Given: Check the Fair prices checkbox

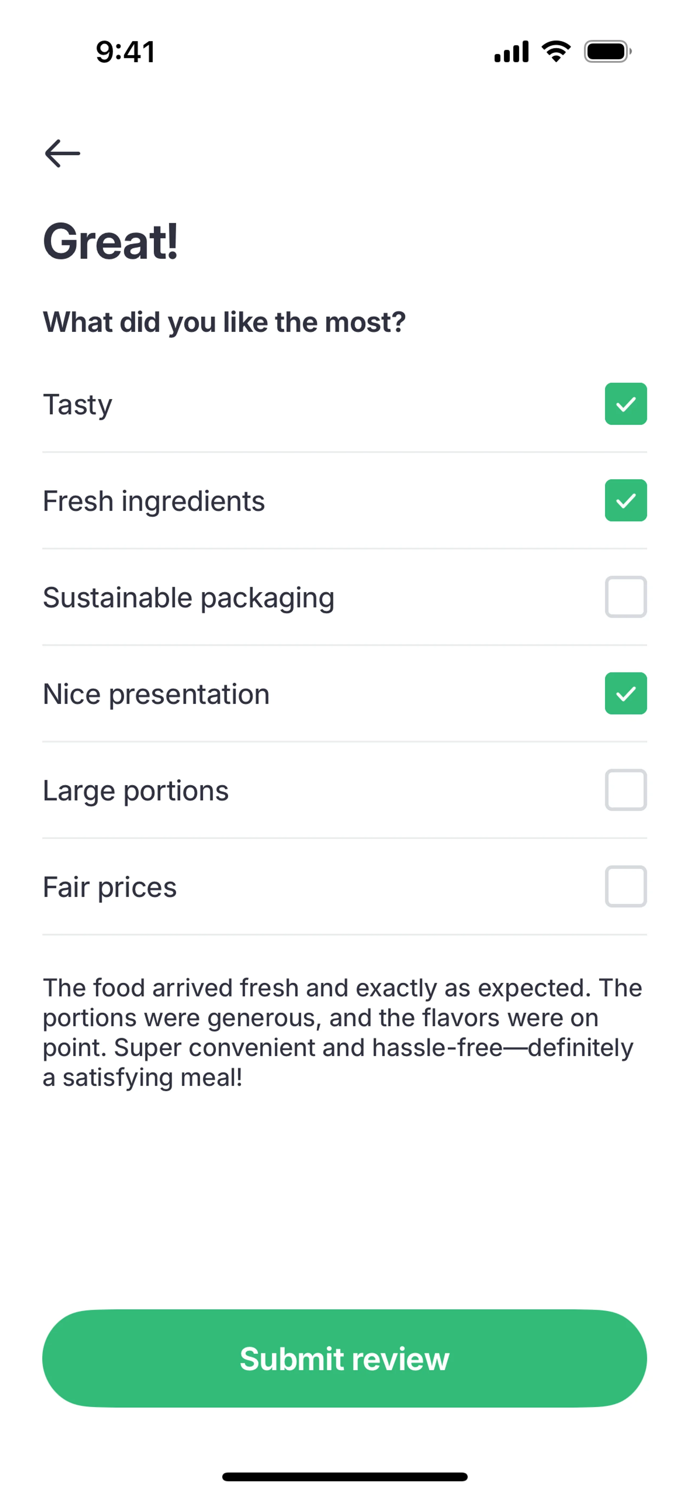Looking at the screenshot, I should pyautogui.click(x=625, y=886).
